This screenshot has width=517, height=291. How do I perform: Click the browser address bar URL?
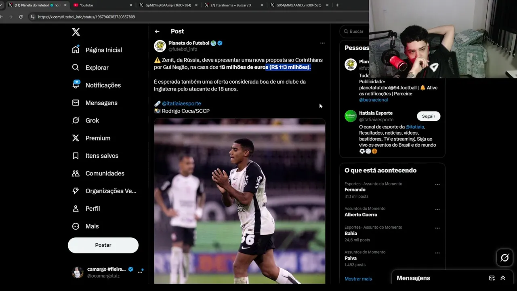tap(86, 17)
